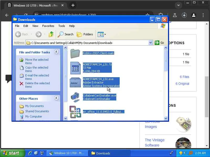The width and height of the screenshot is (210, 157).
Task: Click the red X delete icon
Action: pyautogui.click(x=22, y=83)
